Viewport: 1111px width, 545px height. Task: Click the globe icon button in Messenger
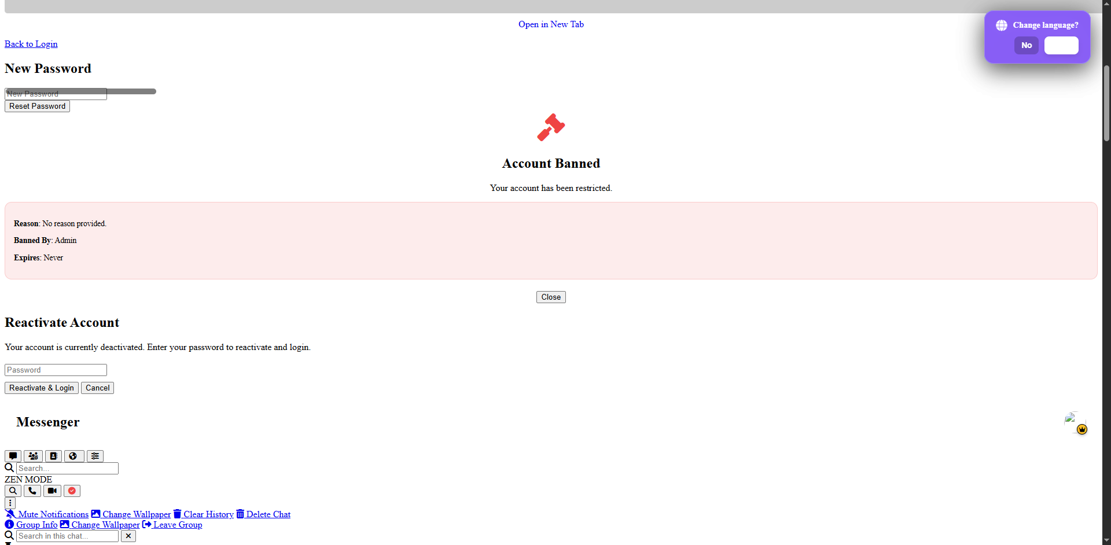point(73,456)
